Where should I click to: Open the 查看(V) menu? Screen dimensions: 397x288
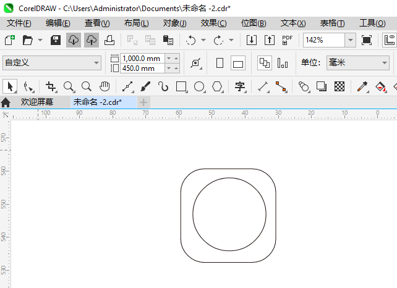97,23
